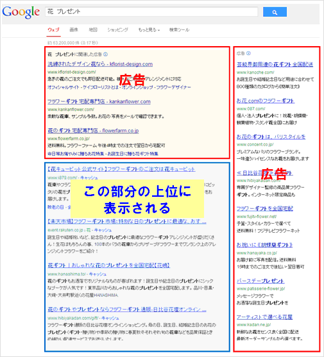Click the info icon next to the right column 広告 label
Viewport: 324px width, 357px height.
click(x=248, y=53)
